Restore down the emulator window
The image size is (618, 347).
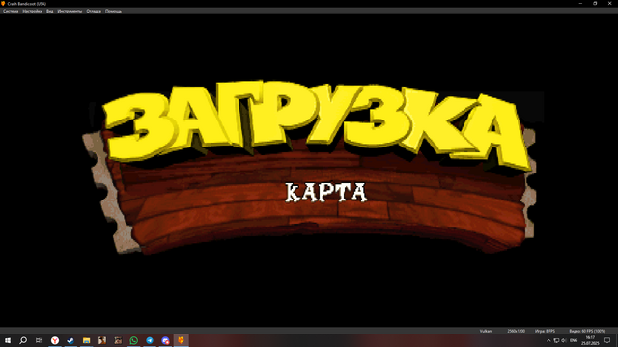pos(595,3)
